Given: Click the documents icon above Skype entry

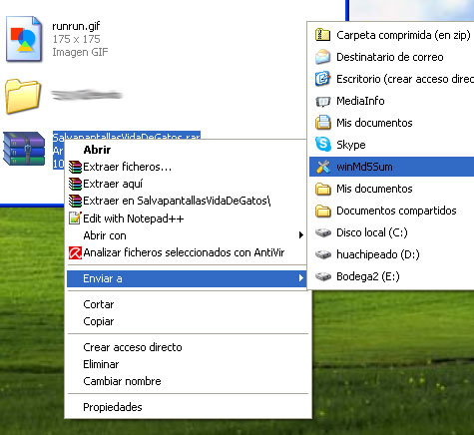Looking at the screenshot, I should pyautogui.click(x=322, y=123).
